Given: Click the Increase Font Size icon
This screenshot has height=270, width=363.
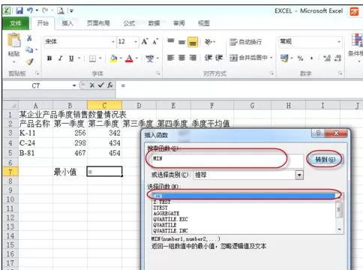Looking at the screenshot, I should point(145,41).
